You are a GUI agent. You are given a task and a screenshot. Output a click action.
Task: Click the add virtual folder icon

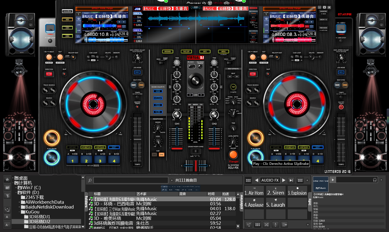click(7, 187)
